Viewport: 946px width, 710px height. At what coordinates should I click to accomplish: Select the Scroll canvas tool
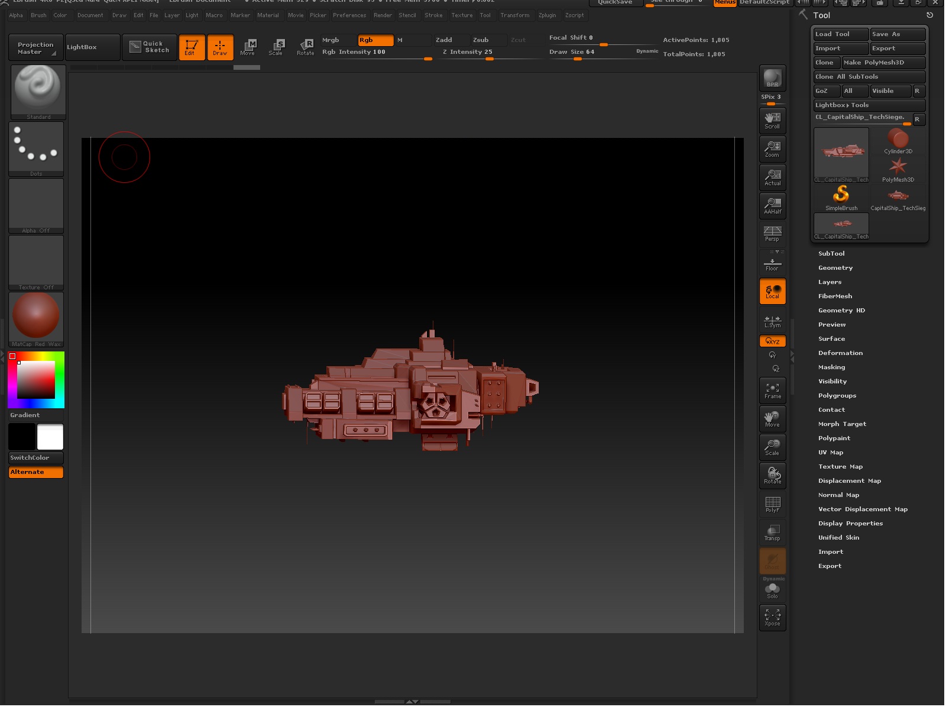tap(772, 120)
